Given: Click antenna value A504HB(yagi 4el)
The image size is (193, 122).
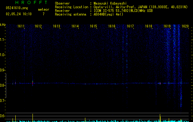Looking at the screenshot, I should coord(108,14).
